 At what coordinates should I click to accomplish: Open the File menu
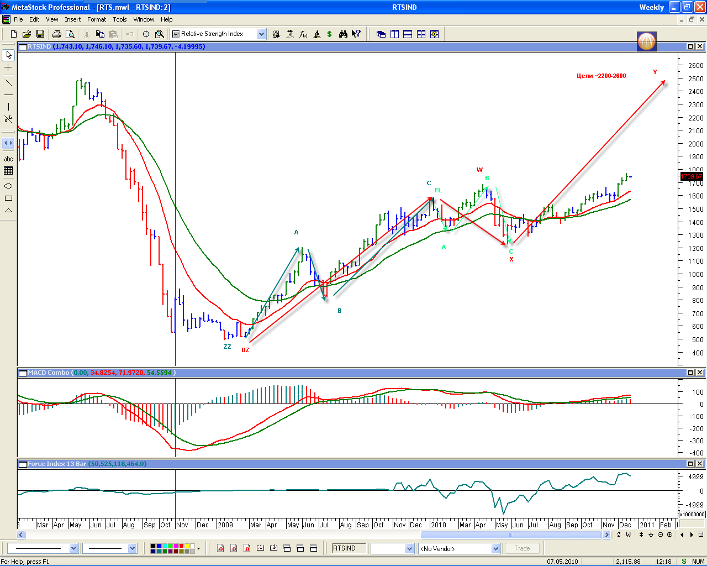click(18, 19)
